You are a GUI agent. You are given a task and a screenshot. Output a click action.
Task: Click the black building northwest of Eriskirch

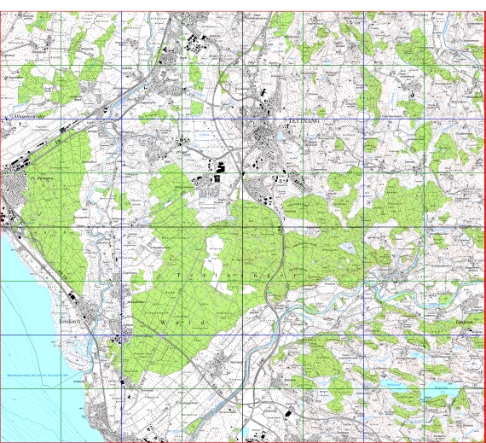(72, 296)
